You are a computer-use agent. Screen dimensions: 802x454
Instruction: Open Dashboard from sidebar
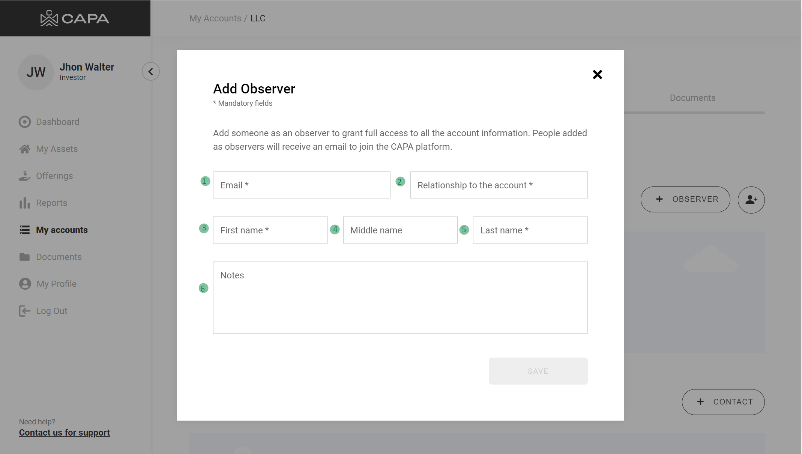(57, 122)
